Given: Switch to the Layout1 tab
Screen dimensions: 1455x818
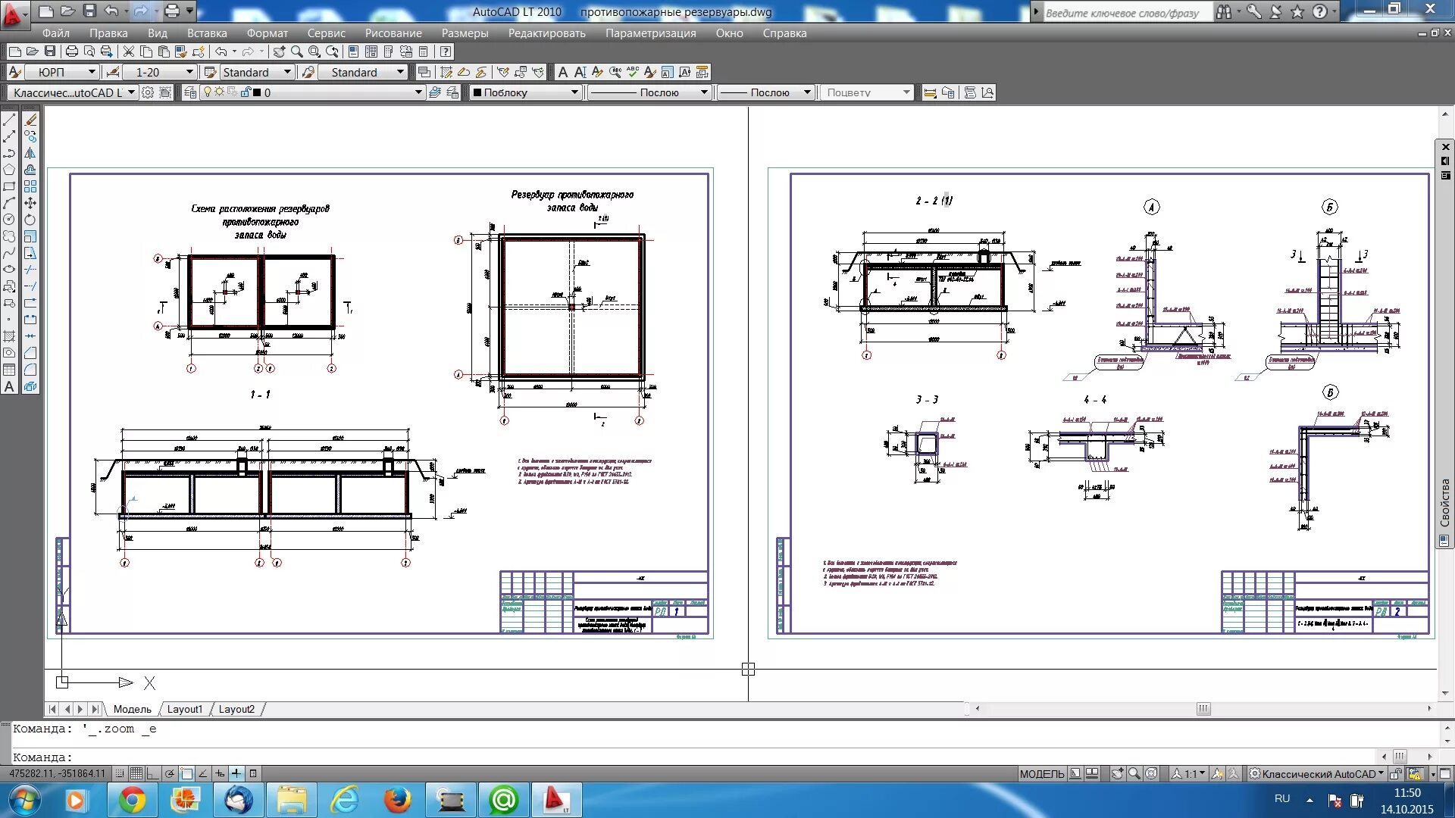Looking at the screenshot, I should click(184, 709).
